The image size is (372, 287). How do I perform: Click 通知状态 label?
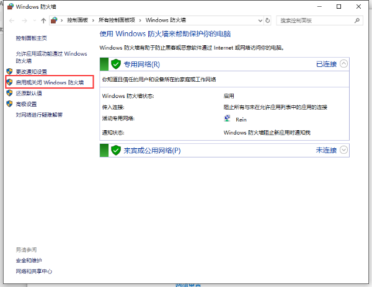click(113, 133)
